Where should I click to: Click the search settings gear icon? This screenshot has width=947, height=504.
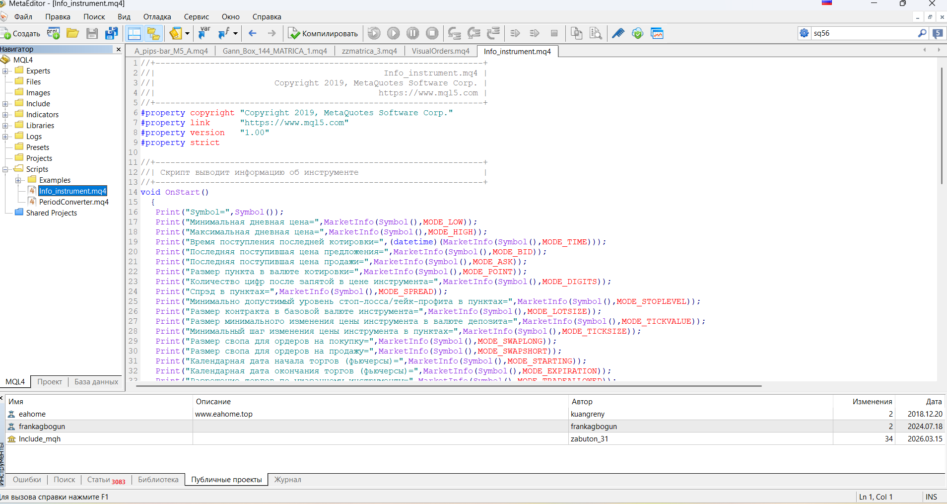[805, 33]
